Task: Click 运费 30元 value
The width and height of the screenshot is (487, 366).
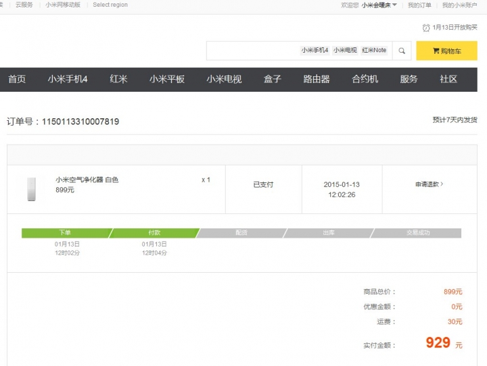Action: [x=455, y=321]
